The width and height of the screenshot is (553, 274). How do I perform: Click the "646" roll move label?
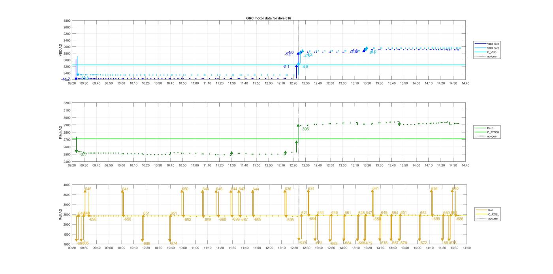coord(335,213)
